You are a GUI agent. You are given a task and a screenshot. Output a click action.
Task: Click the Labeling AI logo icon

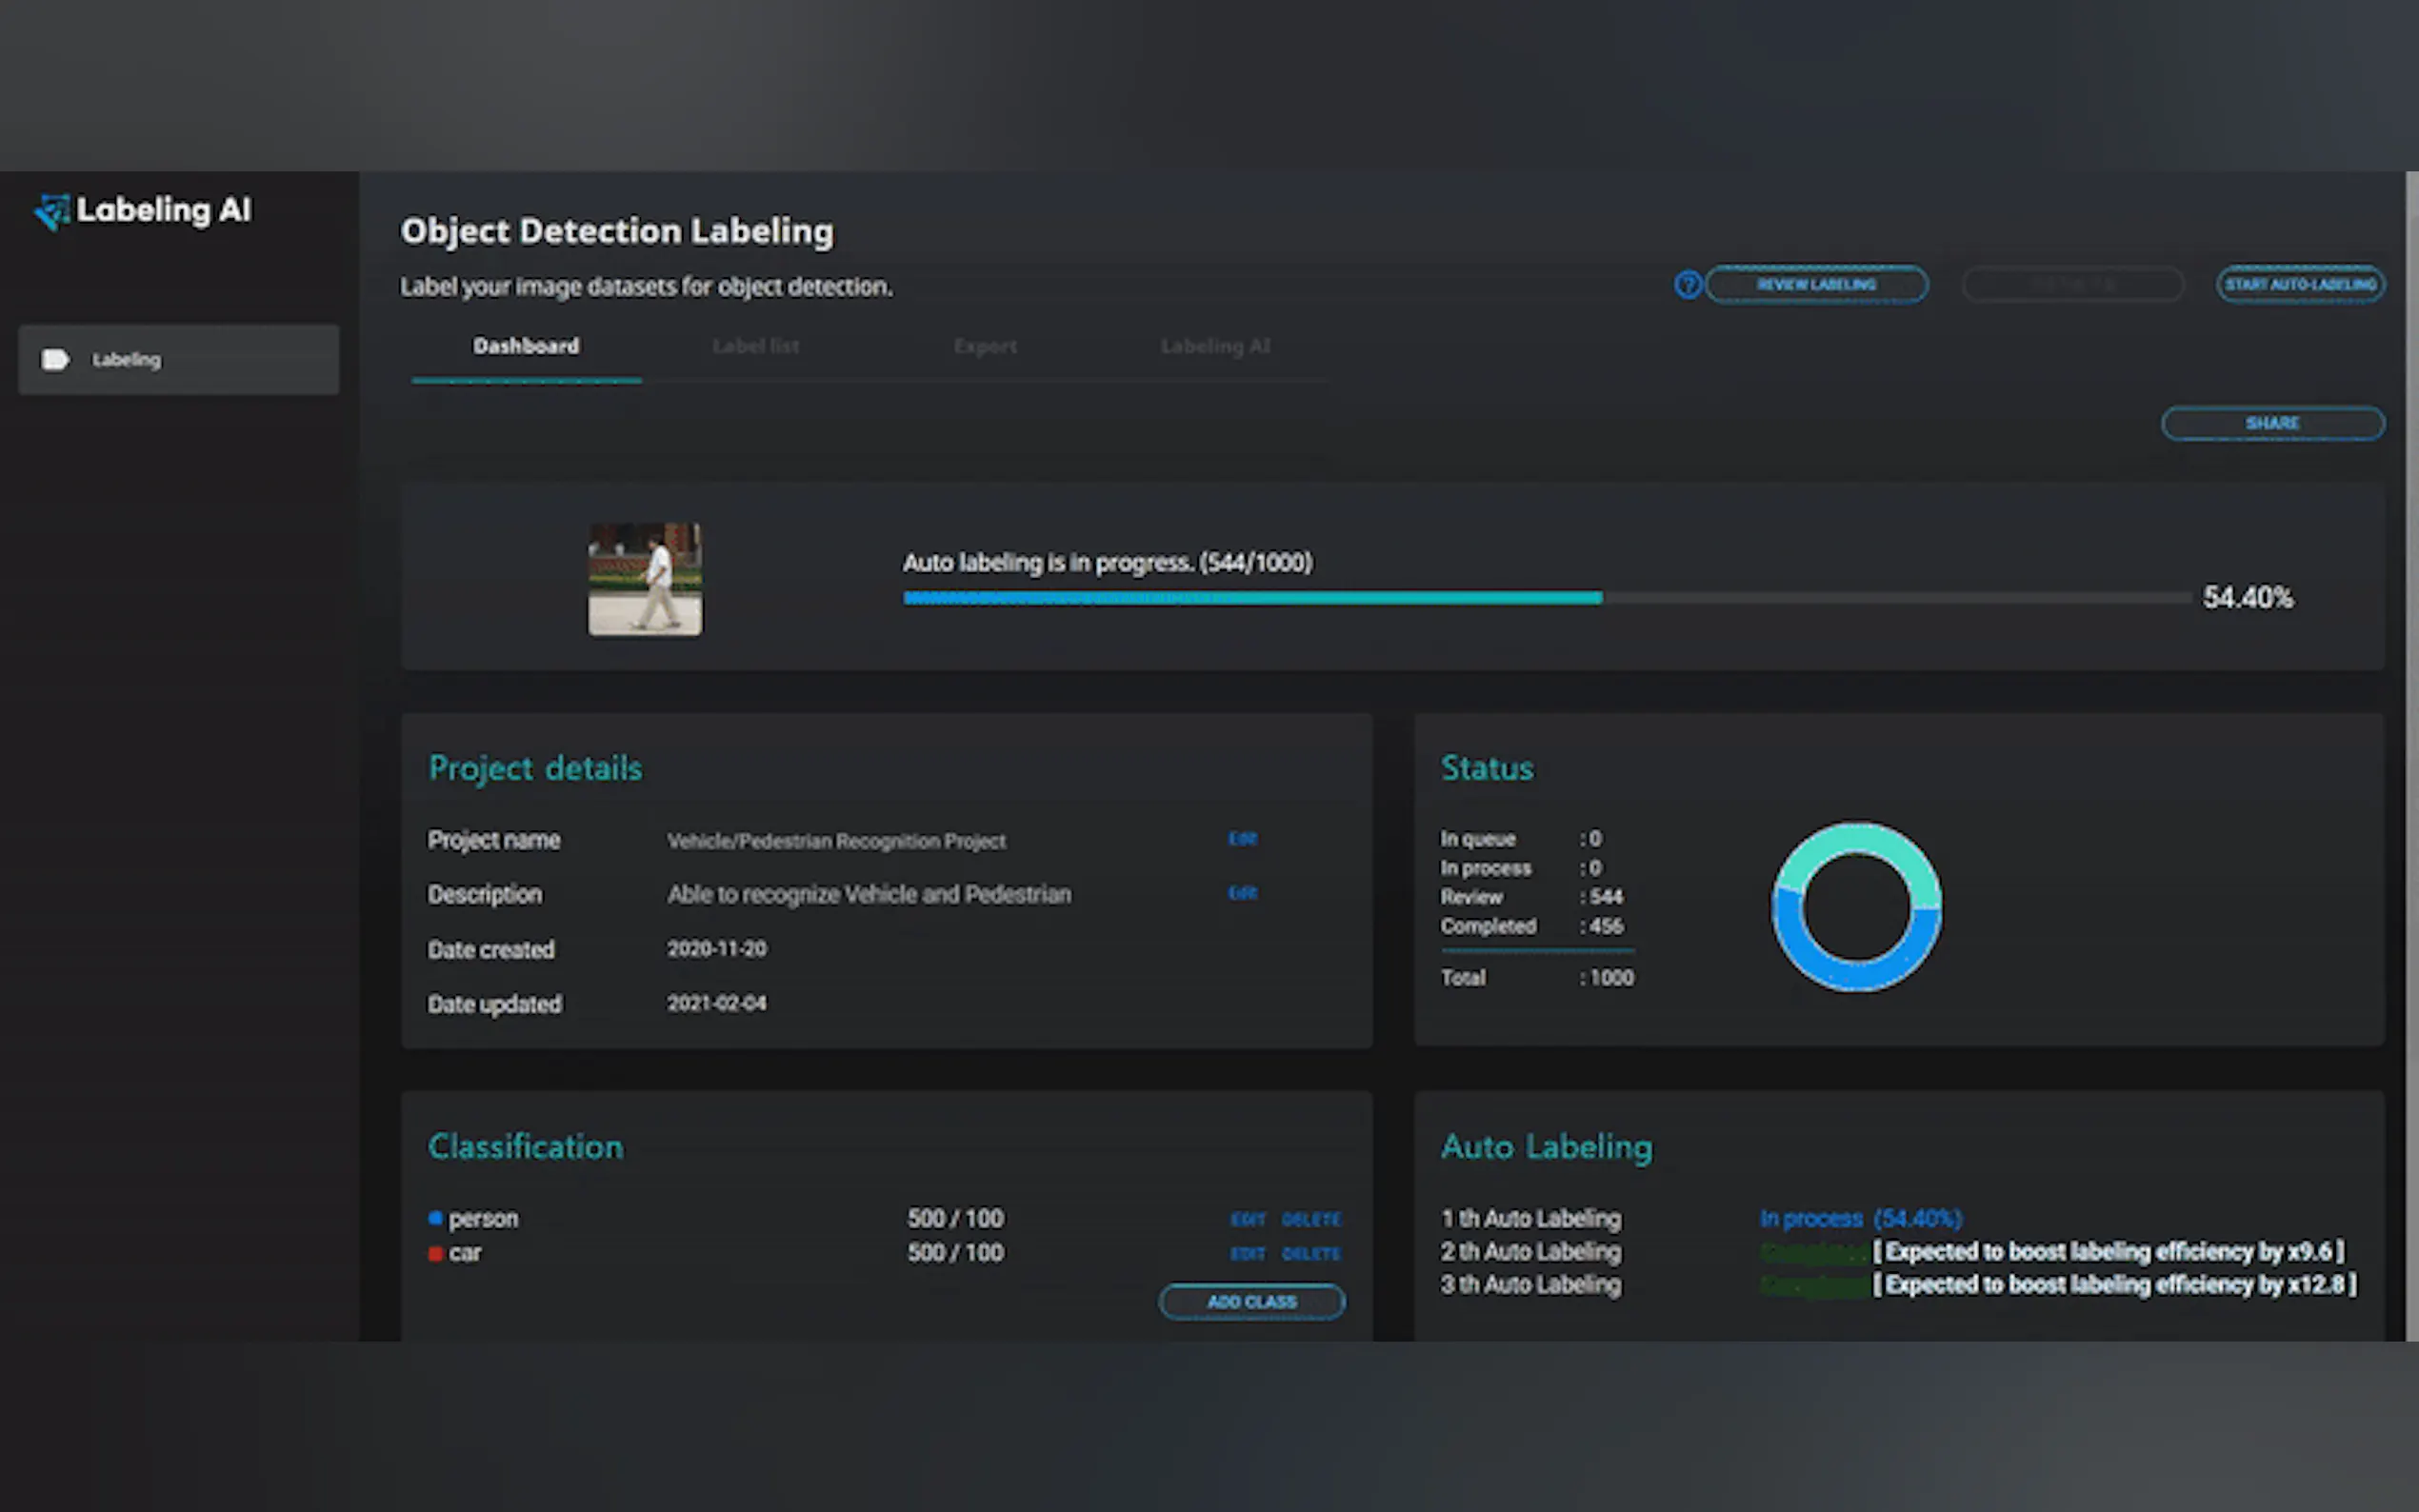point(52,211)
